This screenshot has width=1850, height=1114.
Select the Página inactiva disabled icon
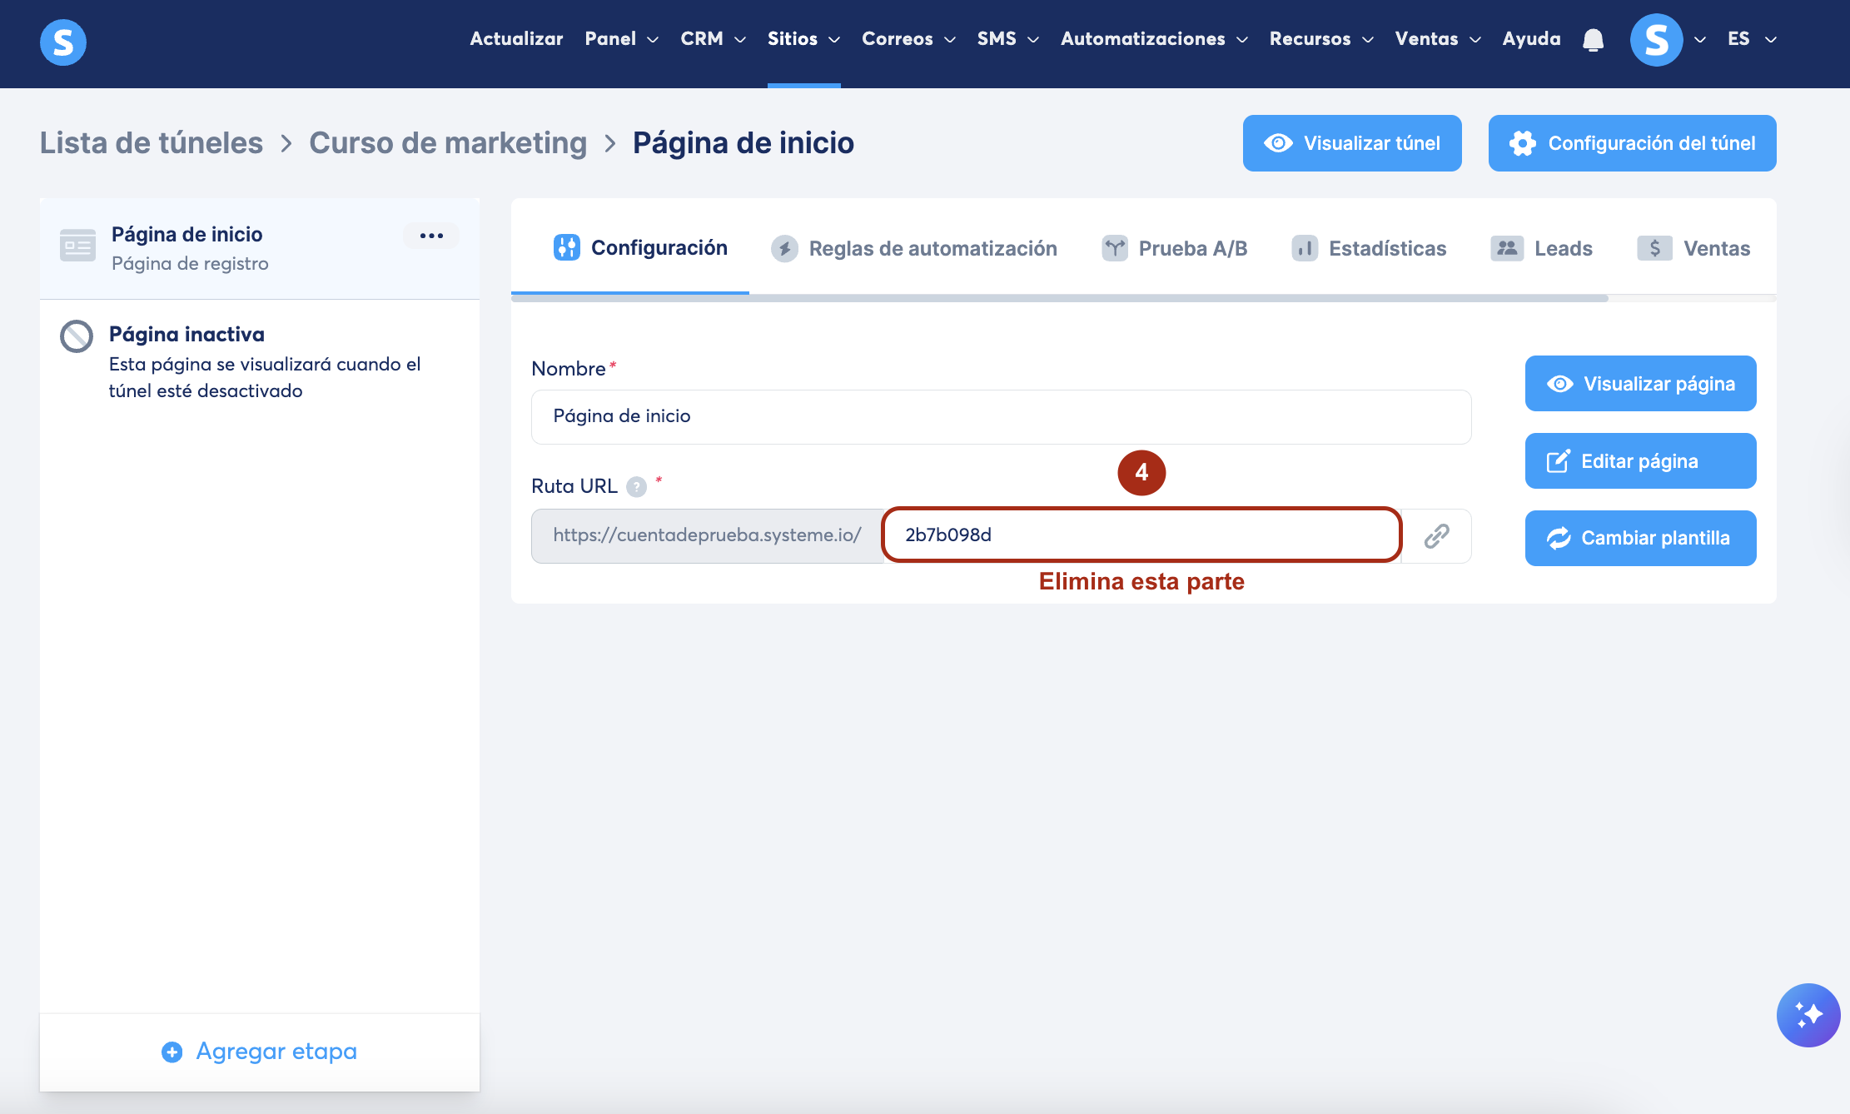coord(77,336)
